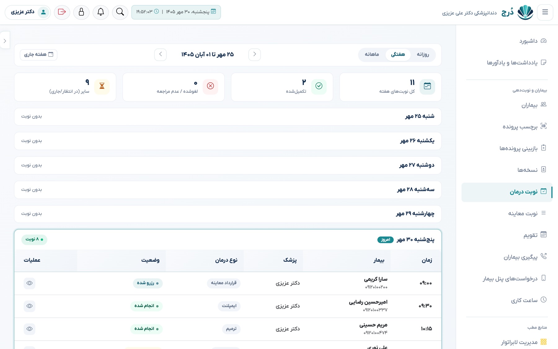Go to next week with the left chevron
Screen dimensions: 558x349
tap(160, 54)
